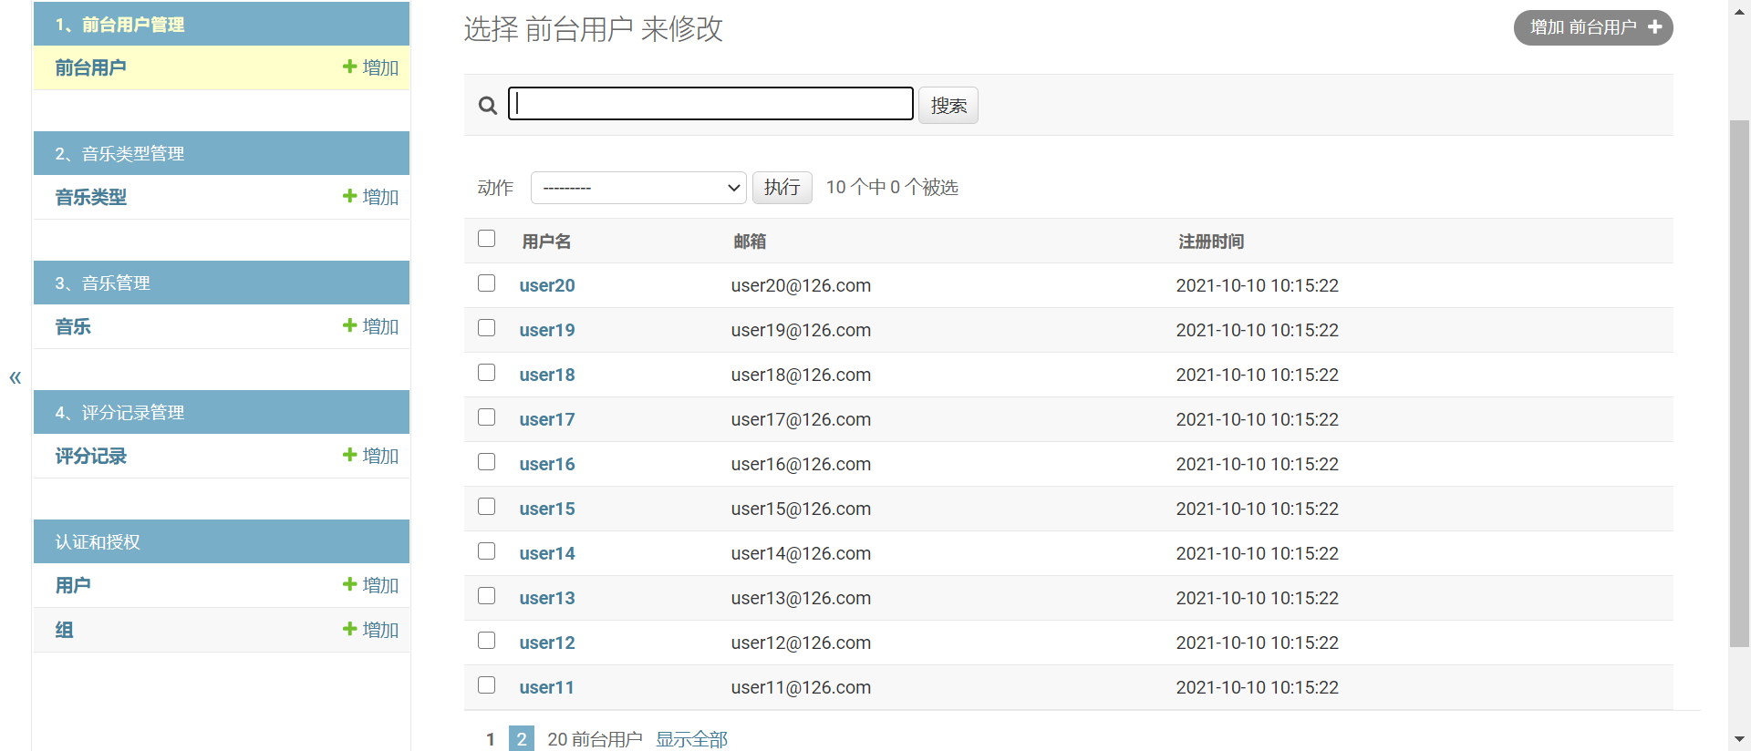Open user17 for editing
Image resolution: width=1751 pixels, height=751 pixels.
[547, 419]
